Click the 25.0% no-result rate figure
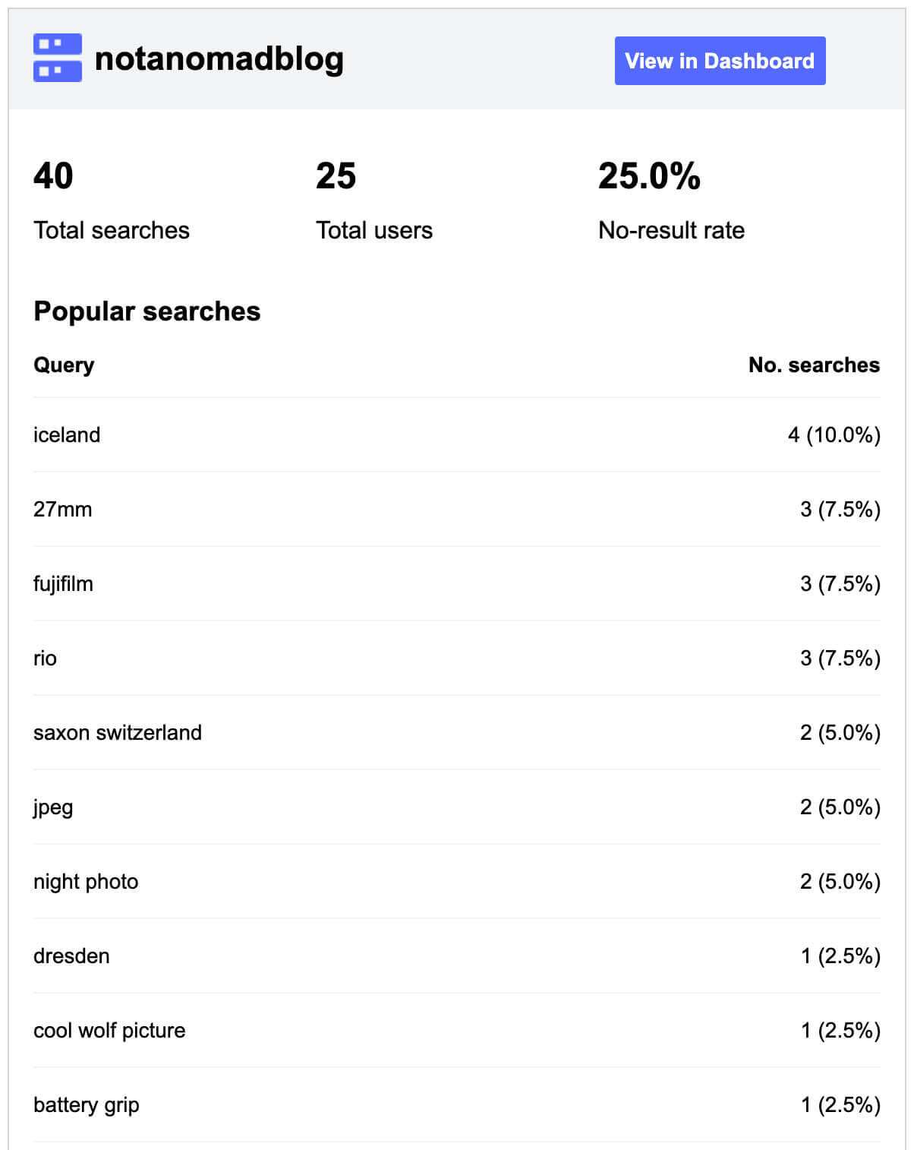The height and width of the screenshot is (1150, 914). pos(649,176)
